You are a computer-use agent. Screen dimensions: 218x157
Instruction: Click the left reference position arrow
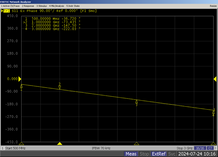20,79
